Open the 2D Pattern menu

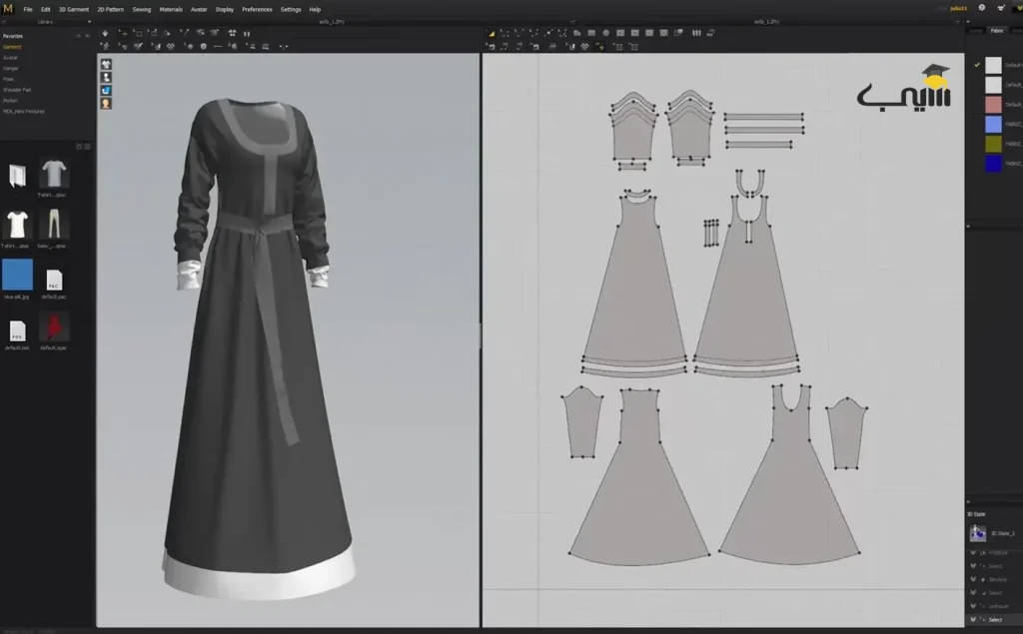pyautogui.click(x=110, y=9)
